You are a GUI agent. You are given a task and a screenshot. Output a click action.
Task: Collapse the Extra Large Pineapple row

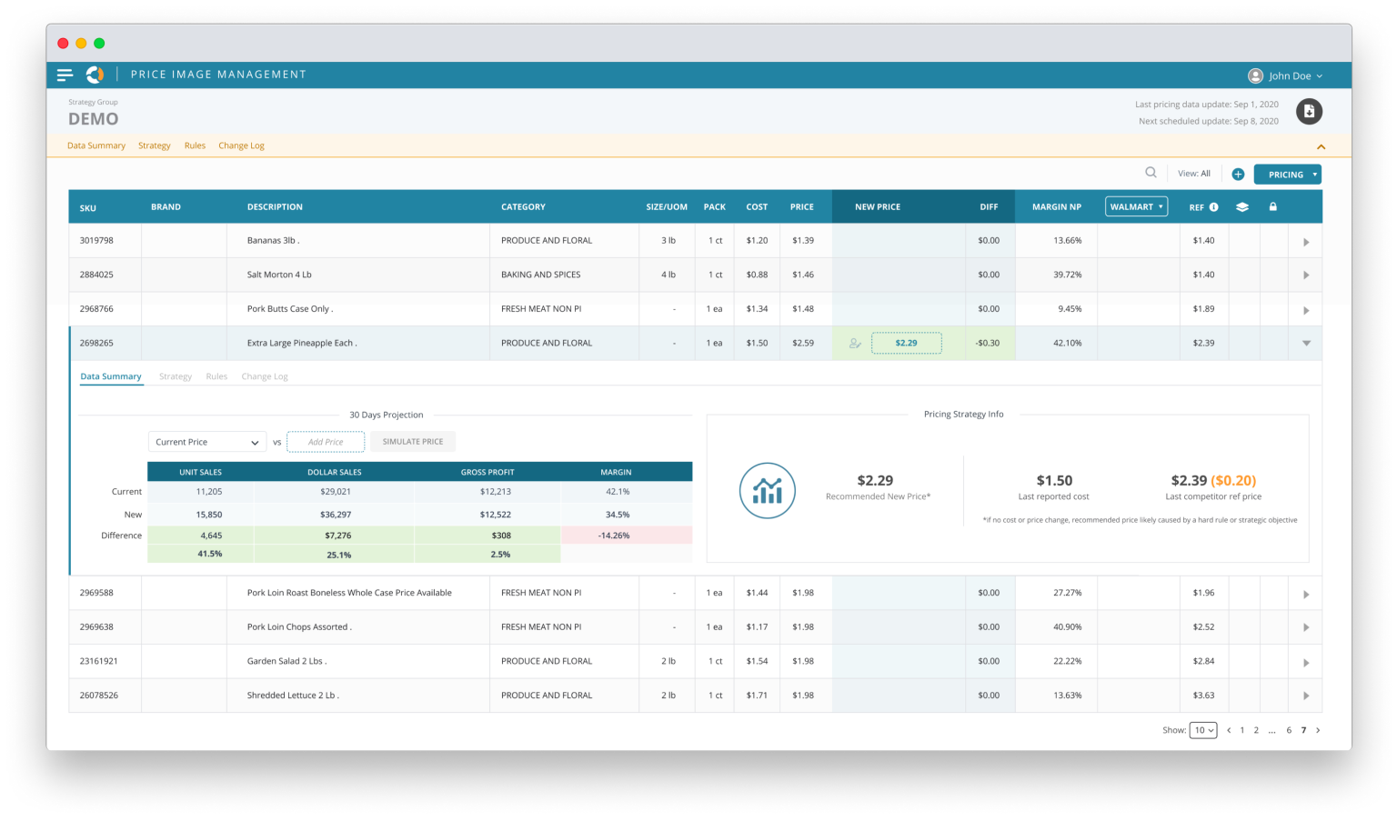tap(1306, 344)
